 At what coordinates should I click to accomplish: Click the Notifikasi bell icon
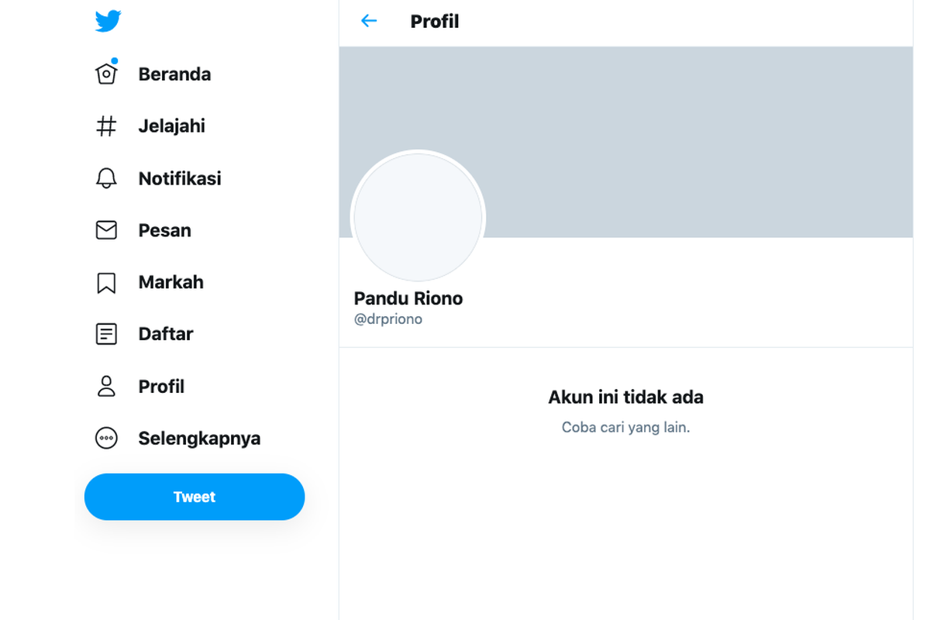pos(106,178)
